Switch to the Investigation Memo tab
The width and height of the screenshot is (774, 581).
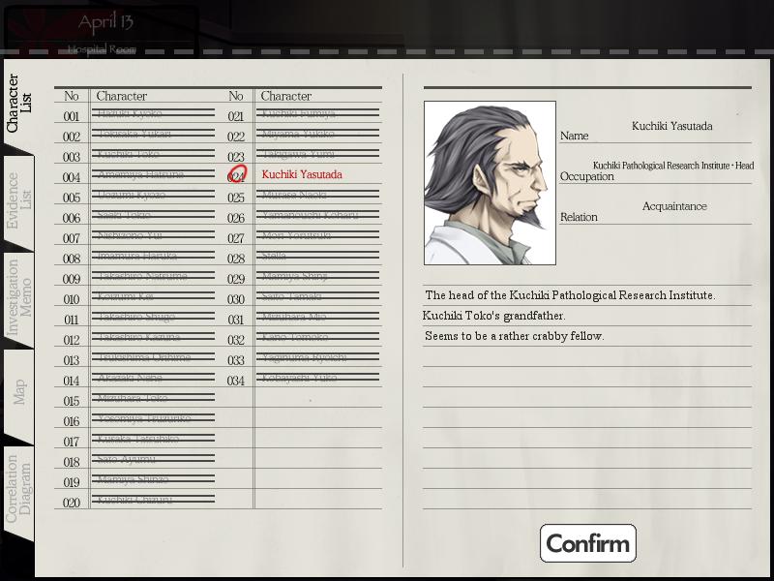[x=18, y=298]
